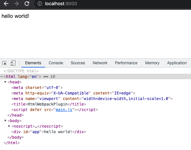
Task: Select the html lang="en" node
Action: tap(22, 77)
